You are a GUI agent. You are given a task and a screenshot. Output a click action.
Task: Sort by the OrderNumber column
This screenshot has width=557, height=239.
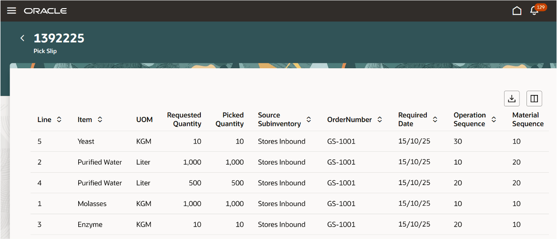tap(380, 120)
